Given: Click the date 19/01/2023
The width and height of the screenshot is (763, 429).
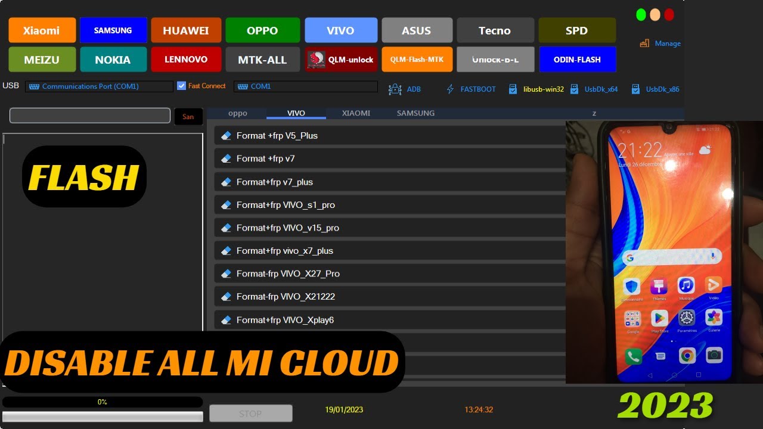Looking at the screenshot, I should point(344,410).
